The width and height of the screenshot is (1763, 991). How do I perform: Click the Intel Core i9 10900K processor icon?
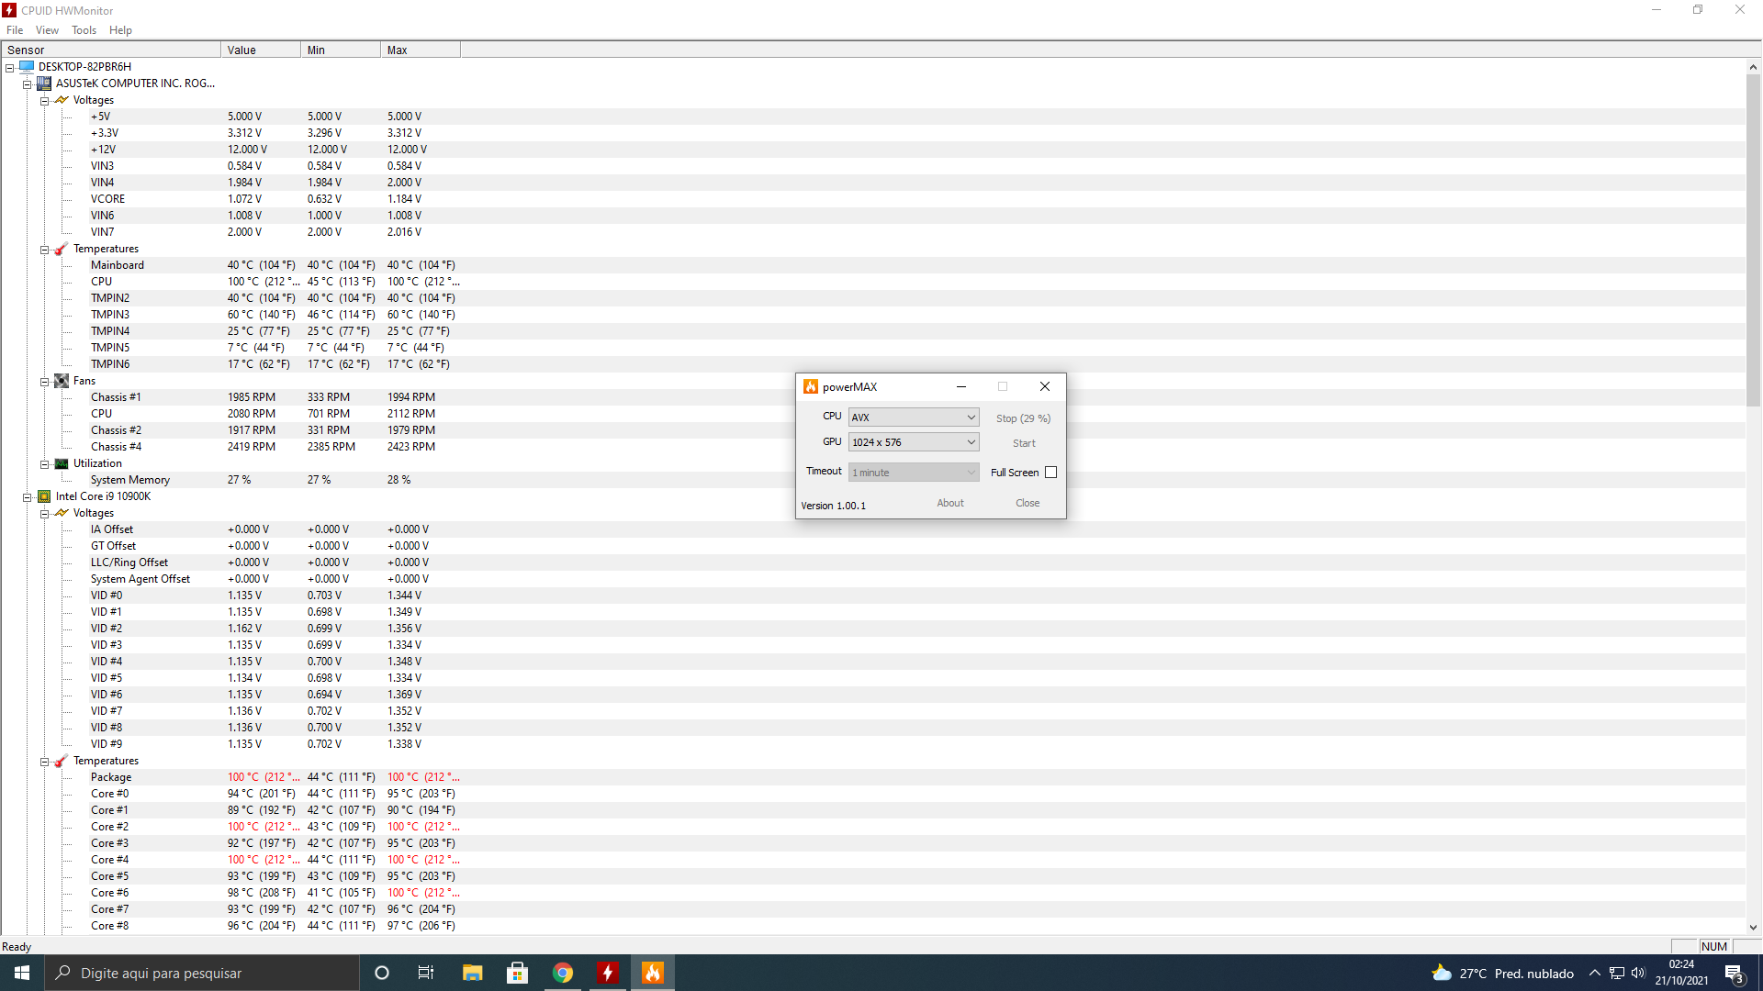(x=44, y=496)
